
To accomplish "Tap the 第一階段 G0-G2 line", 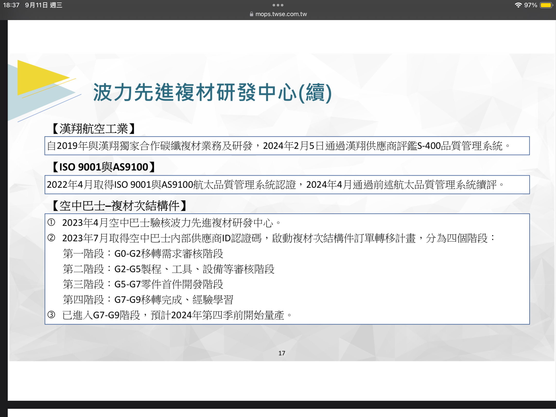I will 143,254.
